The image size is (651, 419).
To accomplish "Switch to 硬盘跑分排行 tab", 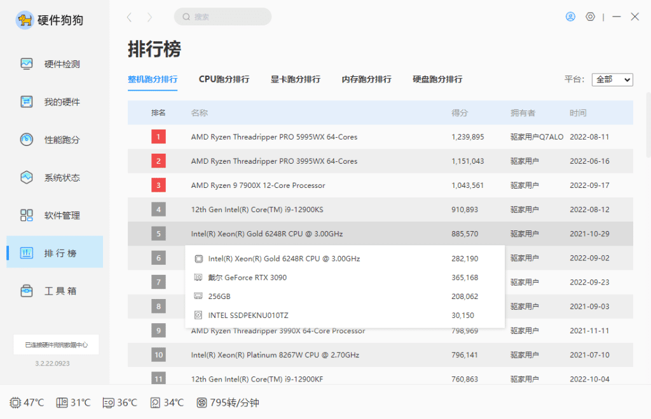I will pos(437,79).
